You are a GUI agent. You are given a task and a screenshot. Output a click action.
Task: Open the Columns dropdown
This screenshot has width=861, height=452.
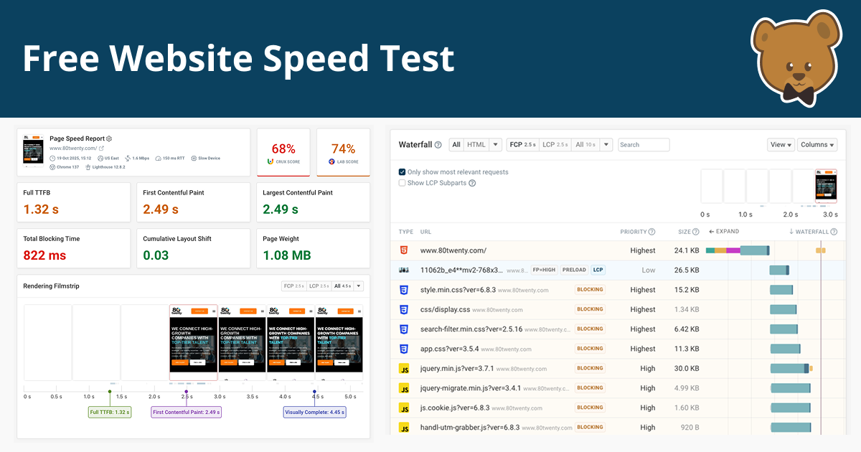[x=818, y=145]
